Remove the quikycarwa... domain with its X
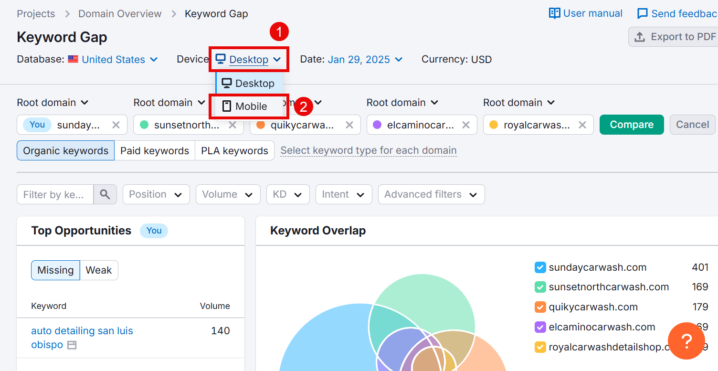This screenshot has height=371, width=718. tap(349, 125)
